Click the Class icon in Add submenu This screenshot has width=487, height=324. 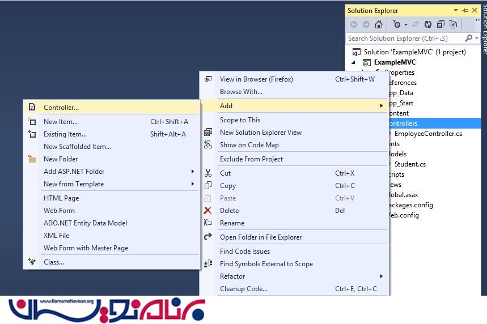point(32,262)
